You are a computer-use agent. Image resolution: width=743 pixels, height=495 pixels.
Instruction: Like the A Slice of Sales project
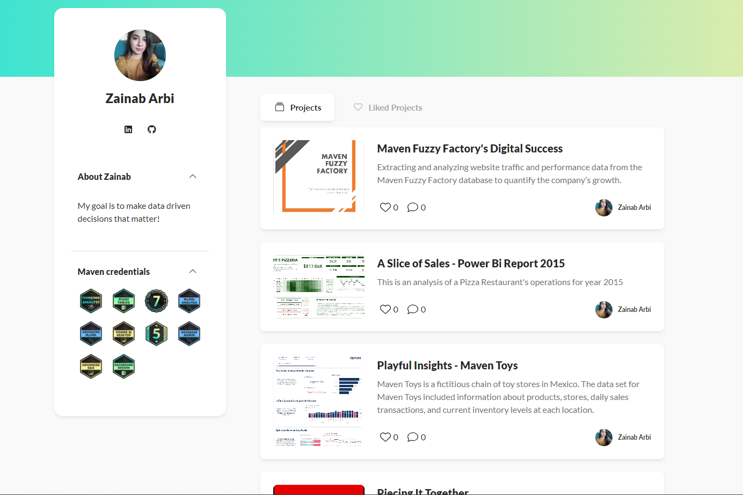point(385,309)
